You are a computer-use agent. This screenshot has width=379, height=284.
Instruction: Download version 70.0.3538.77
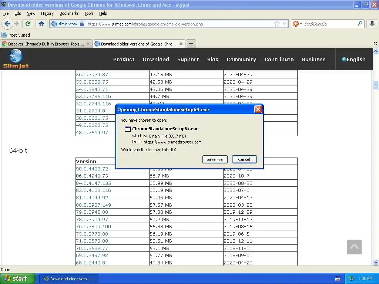pos(92,248)
